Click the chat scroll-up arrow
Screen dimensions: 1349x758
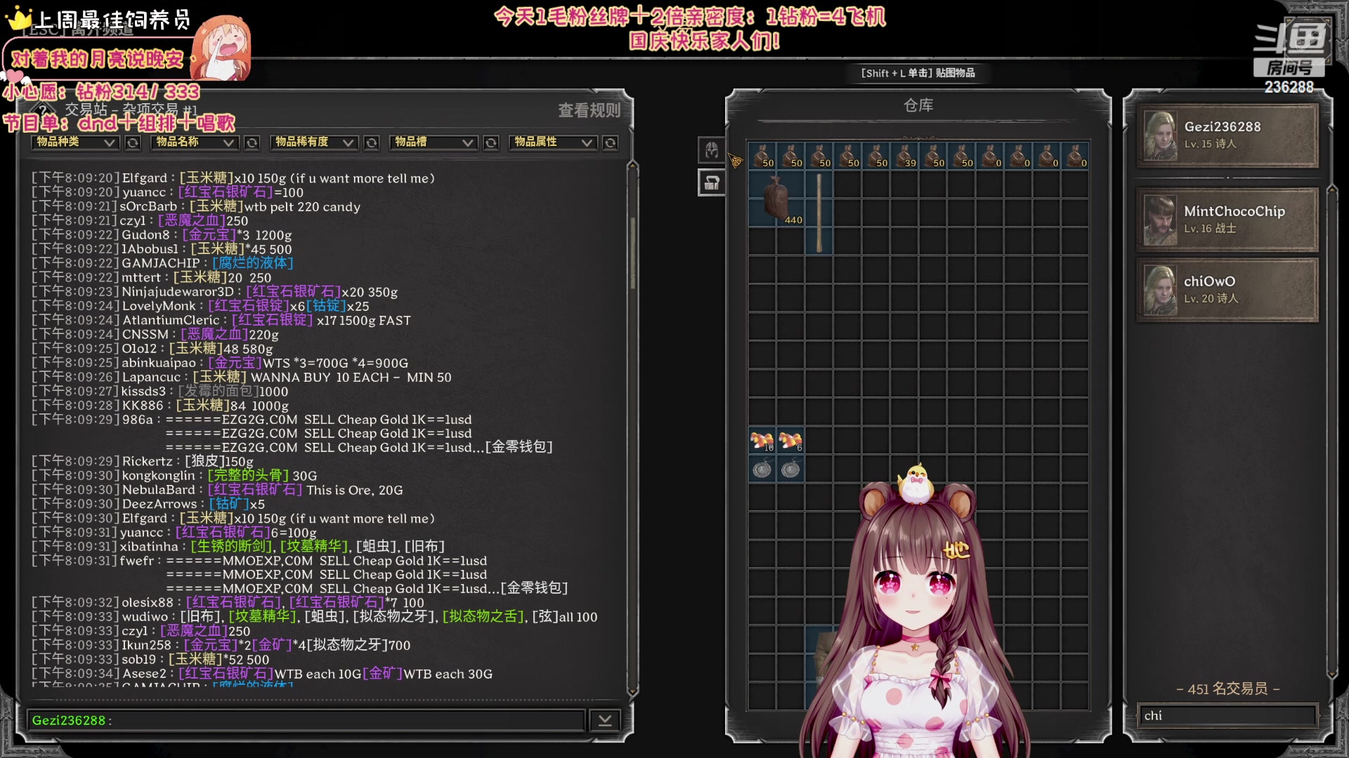[x=632, y=166]
